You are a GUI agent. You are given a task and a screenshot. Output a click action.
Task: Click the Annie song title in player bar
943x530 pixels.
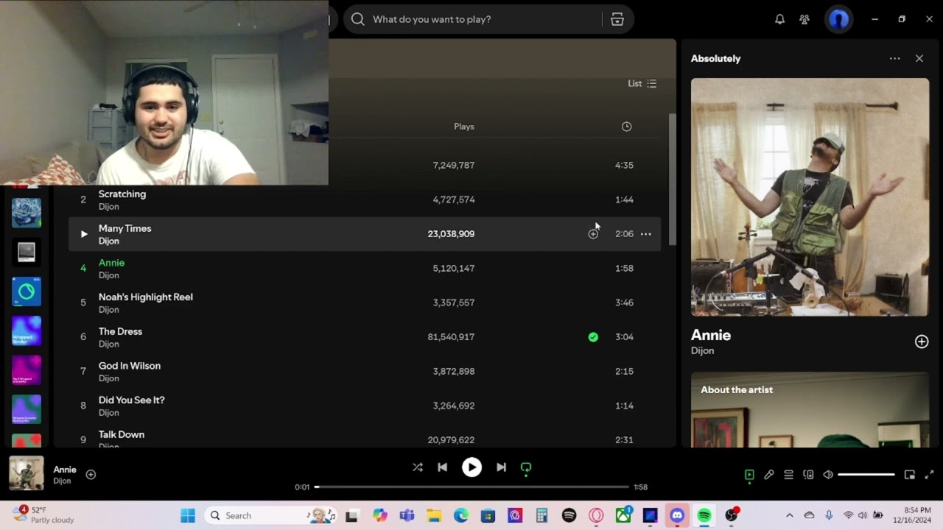[65, 470]
